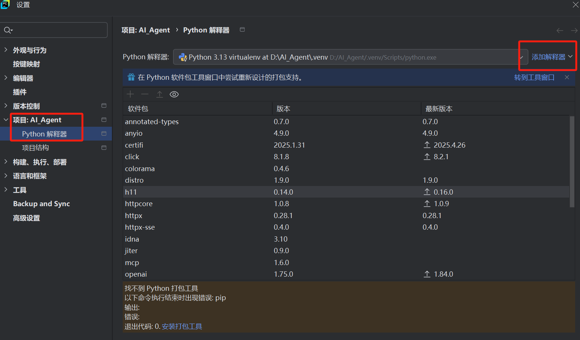The image size is (580, 340).
Task: Click the Python icon in the interpreter combo box
Action: pos(183,57)
